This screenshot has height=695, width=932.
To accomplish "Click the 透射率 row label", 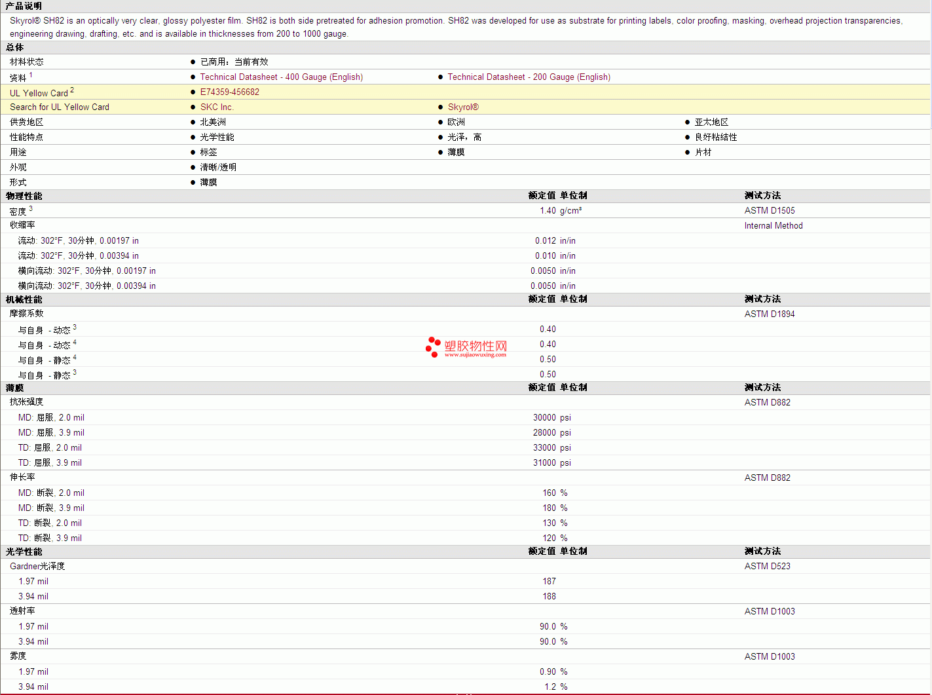I will (x=22, y=610).
